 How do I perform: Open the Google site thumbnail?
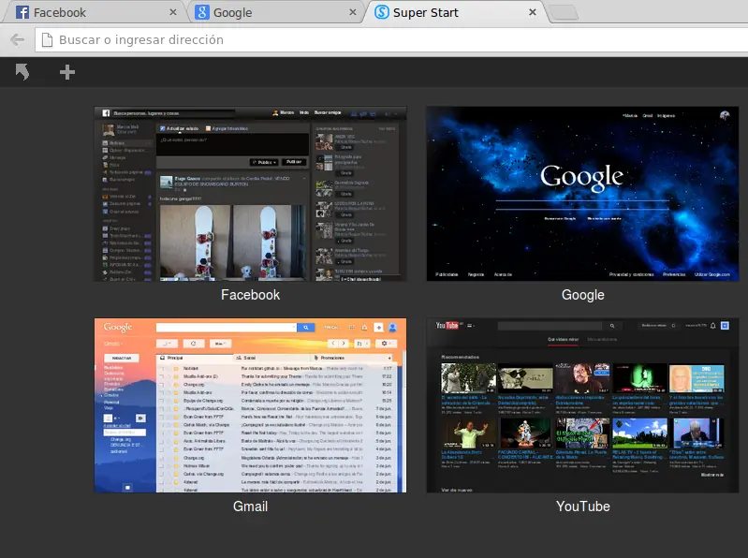point(582,194)
